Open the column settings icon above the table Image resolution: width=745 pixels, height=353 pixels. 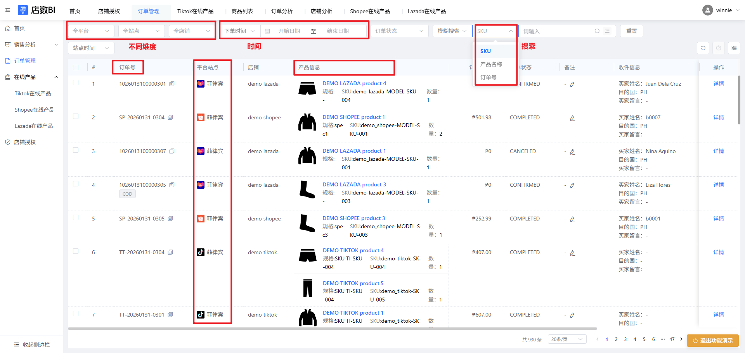(734, 48)
